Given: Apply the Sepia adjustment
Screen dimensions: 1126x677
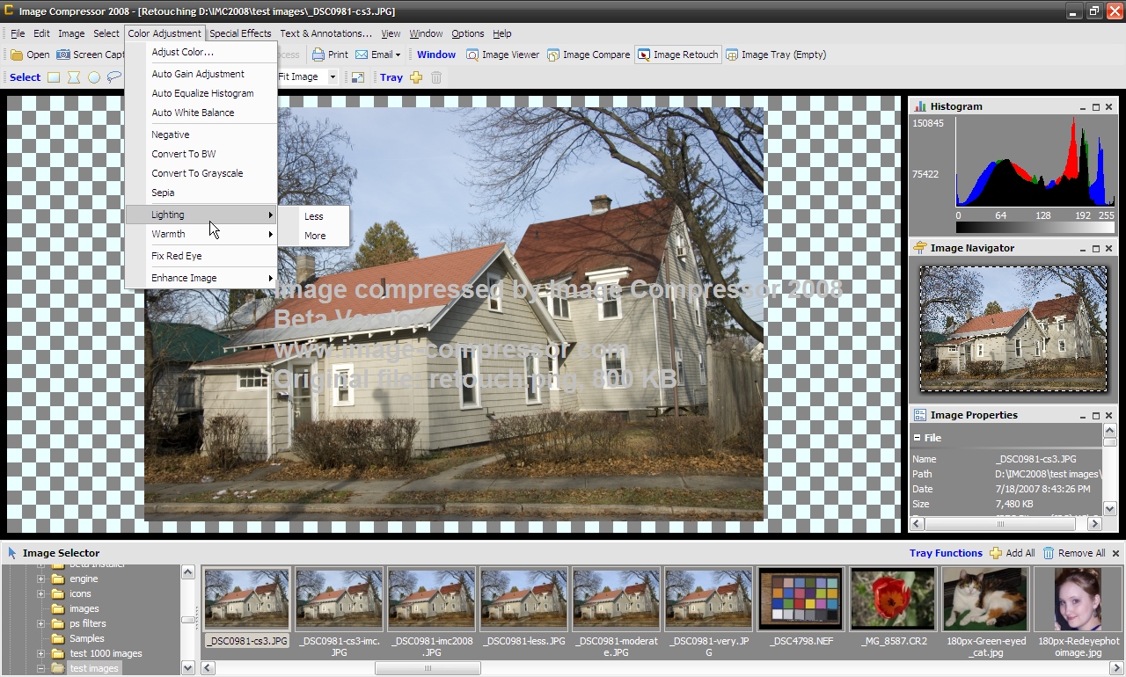Looking at the screenshot, I should (x=201, y=193).
